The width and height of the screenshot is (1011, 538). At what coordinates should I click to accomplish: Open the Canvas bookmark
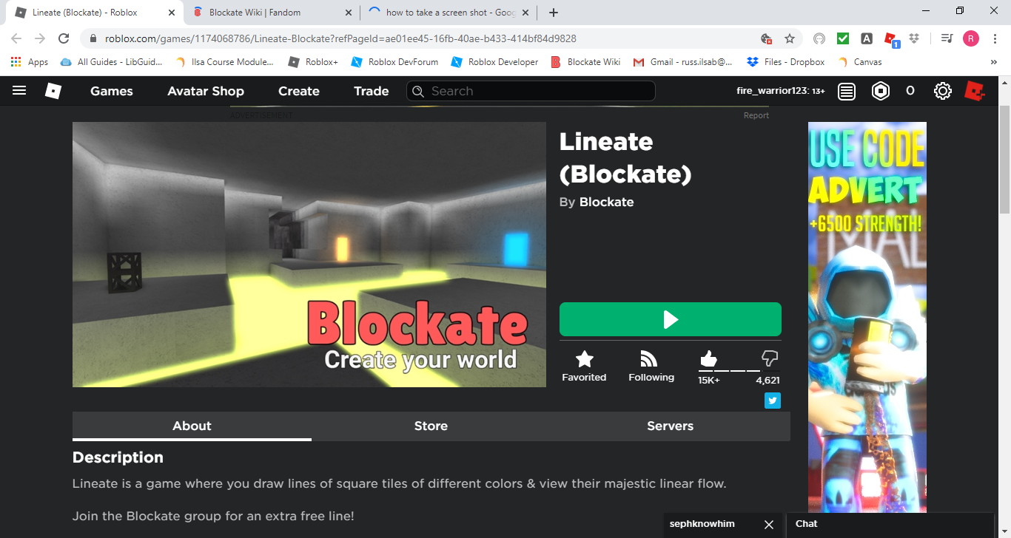point(859,62)
